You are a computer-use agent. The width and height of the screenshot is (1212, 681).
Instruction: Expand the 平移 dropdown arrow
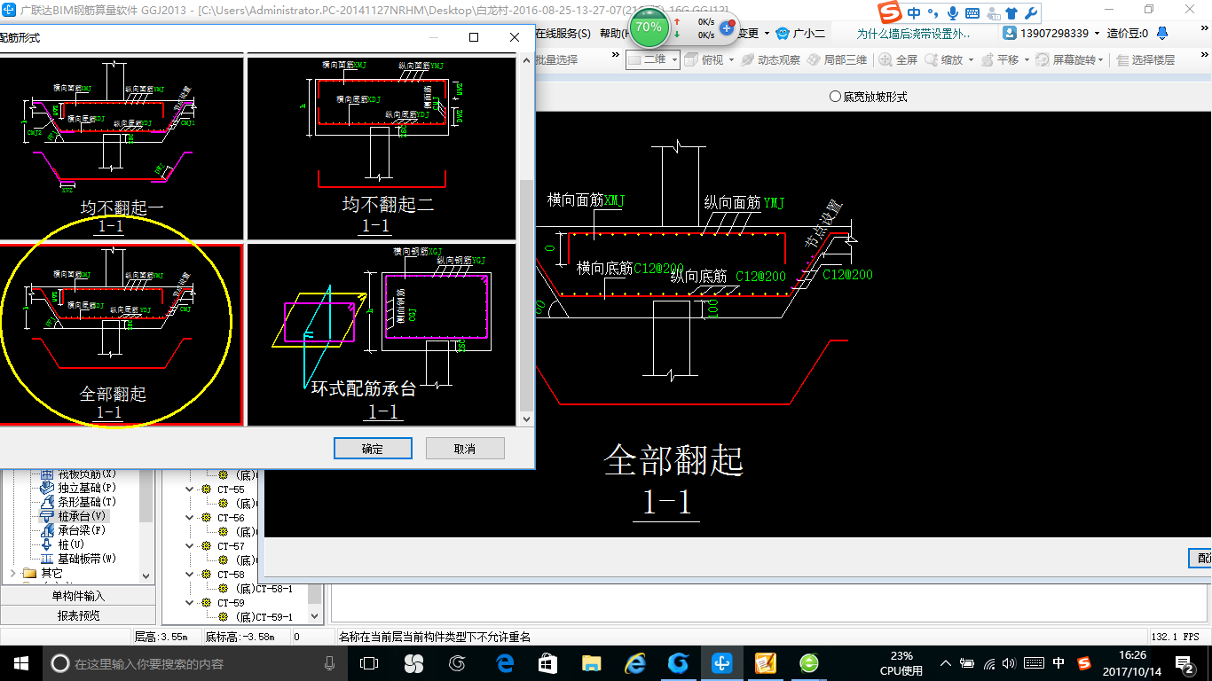(1027, 60)
